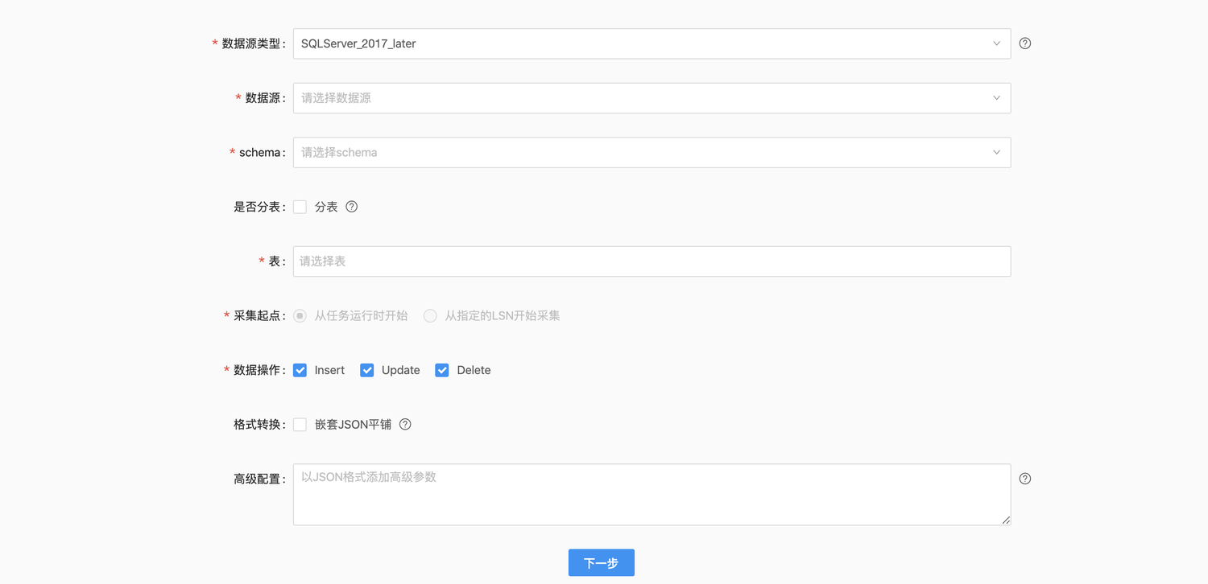Click help icon beside 数据源类型 dropdown
Screen dimensions: 1208x584
tap(1024, 43)
